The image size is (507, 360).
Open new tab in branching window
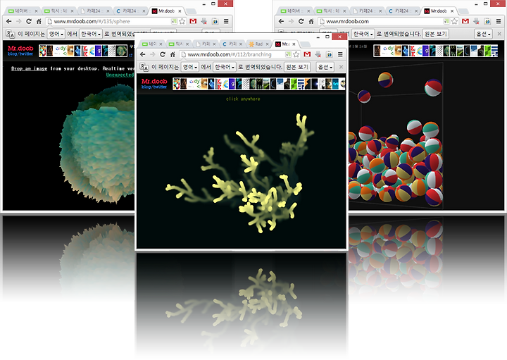tap(305, 44)
